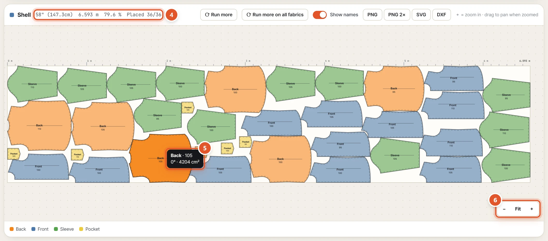Click the Run more button
The height and width of the screenshot is (241, 548).
[218, 15]
